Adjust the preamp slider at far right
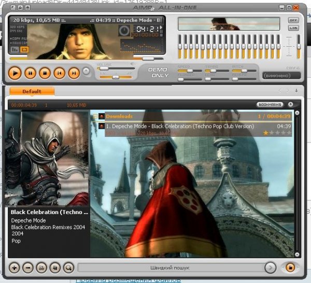Screen dimensions: 311x283 click(x=299, y=47)
